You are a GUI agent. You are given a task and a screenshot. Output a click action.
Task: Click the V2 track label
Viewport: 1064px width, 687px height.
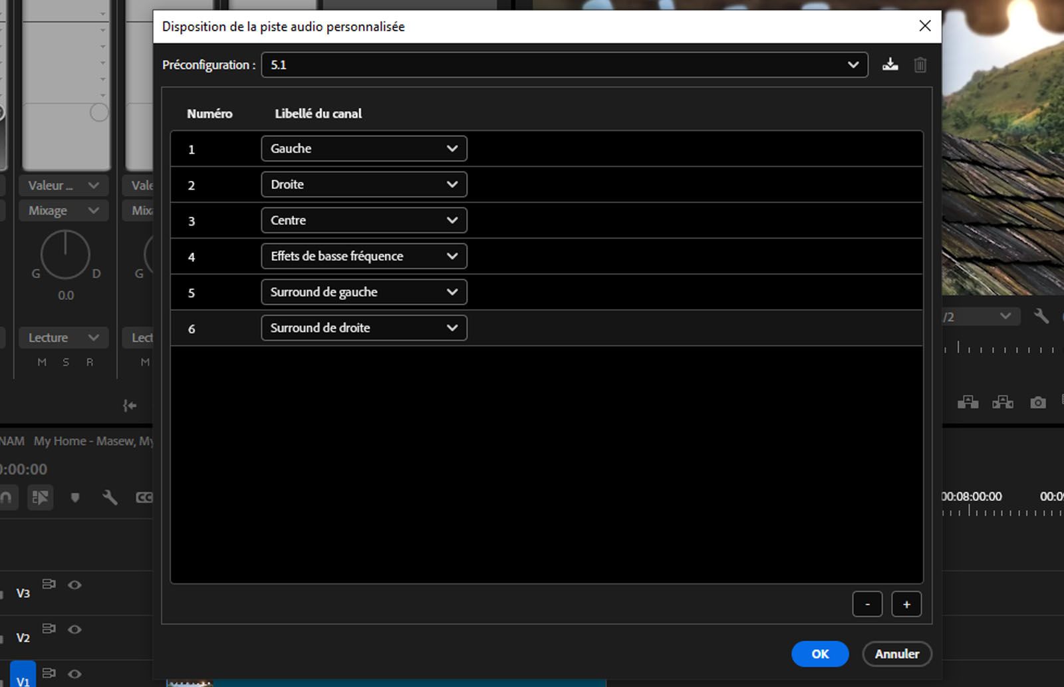click(x=23, y=638)
